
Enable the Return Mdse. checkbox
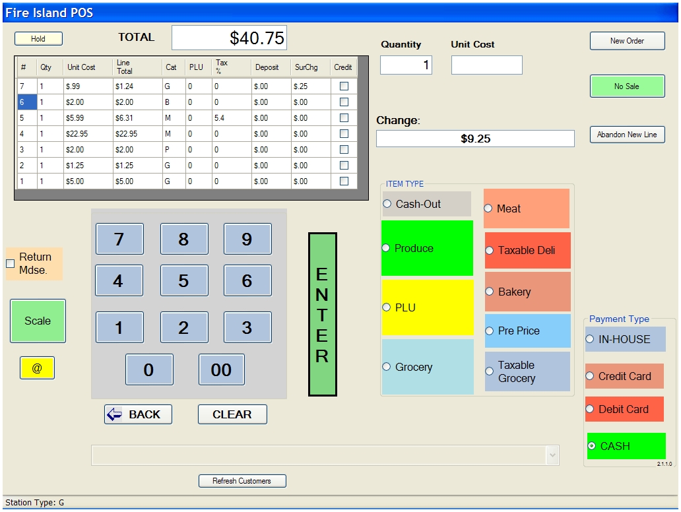click(x=11, y=264)
